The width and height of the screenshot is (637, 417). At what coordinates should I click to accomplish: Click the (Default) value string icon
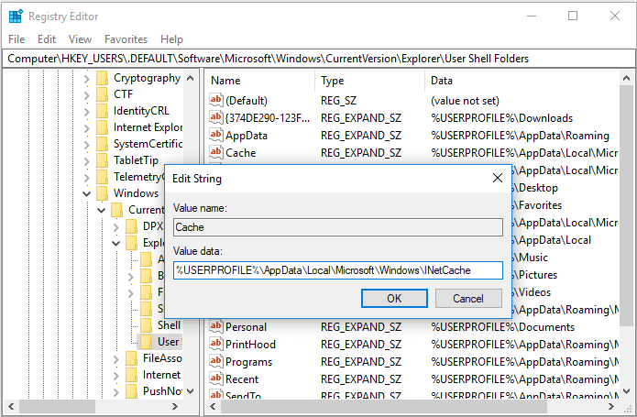click(215, 100)
